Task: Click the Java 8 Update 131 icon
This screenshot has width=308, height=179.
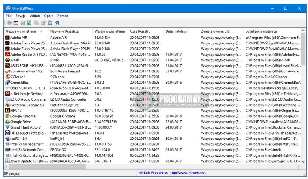Action: point(7,161)
